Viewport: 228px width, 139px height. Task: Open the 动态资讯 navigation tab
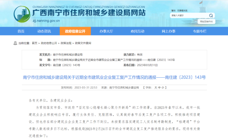pos(44,31)
